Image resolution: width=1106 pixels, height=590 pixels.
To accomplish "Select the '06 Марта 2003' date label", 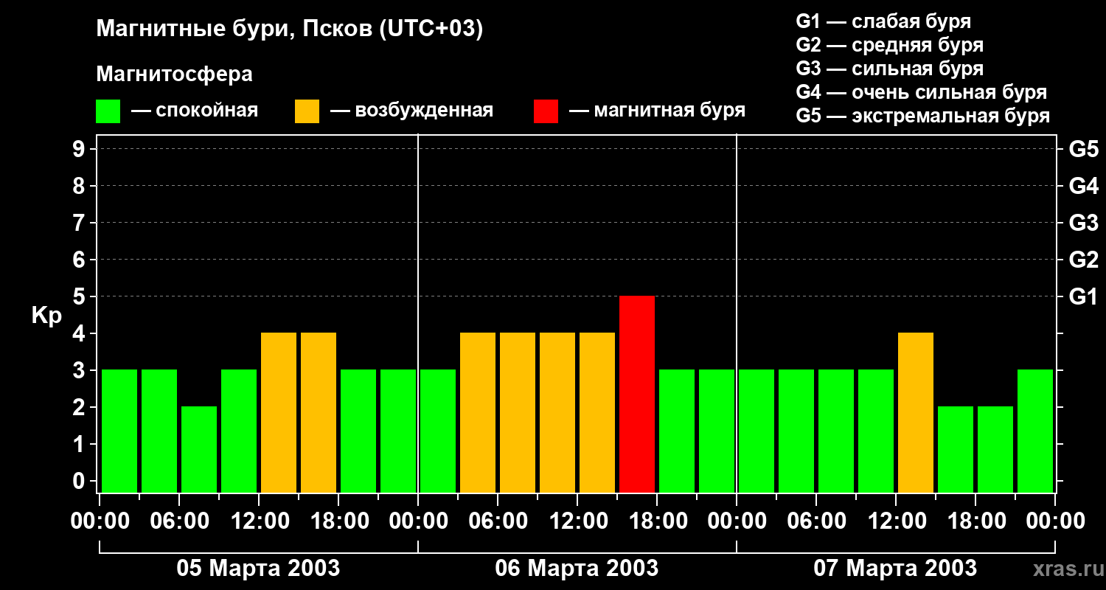I will 577,569.
